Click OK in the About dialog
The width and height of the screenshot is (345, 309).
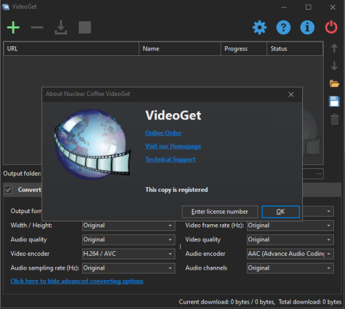click(x=281, y=212)
